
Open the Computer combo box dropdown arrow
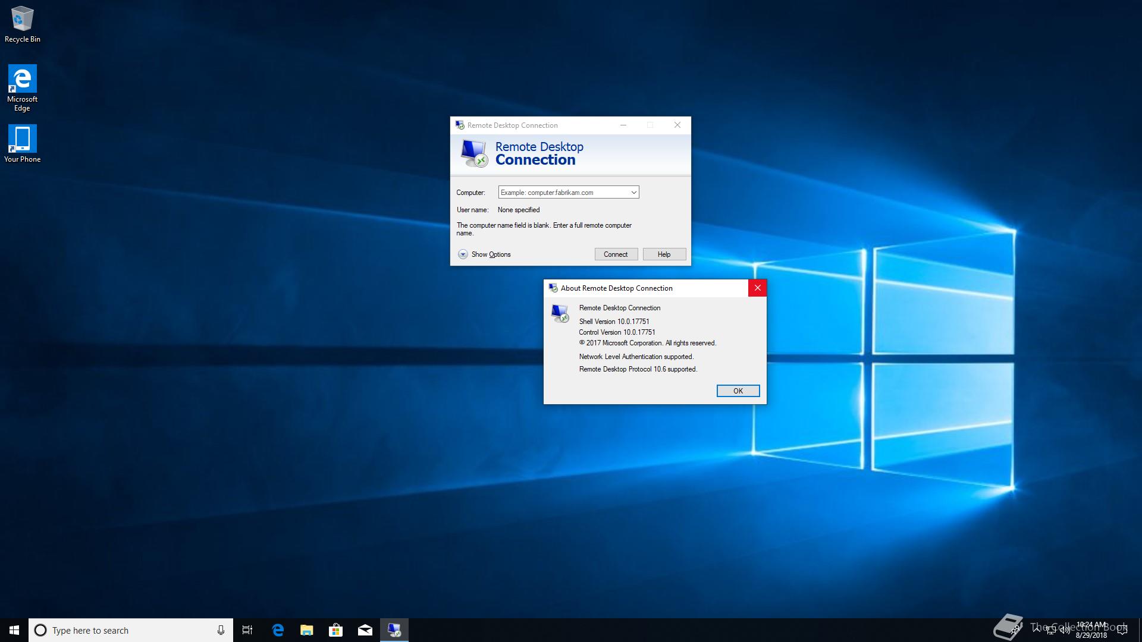pos(634,193)
